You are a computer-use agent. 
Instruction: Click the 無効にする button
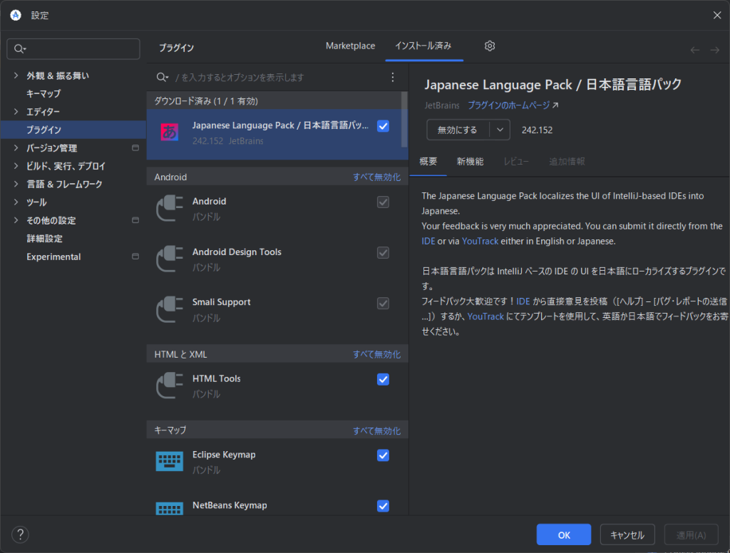[458, 130]
